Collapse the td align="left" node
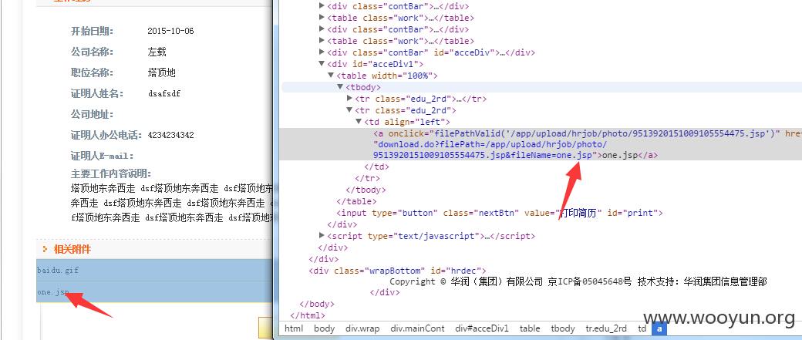802x340 pixels. [359, 122]
